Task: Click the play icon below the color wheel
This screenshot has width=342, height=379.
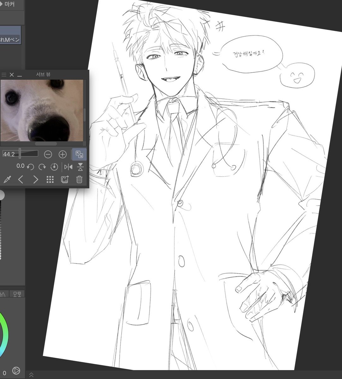Action: coord(16,370)
